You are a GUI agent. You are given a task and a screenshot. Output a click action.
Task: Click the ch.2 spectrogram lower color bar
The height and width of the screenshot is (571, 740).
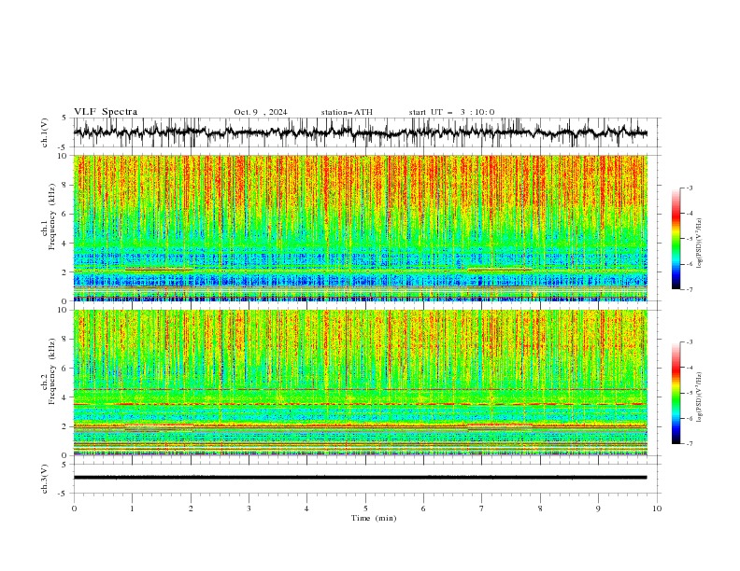click(676, 393)
